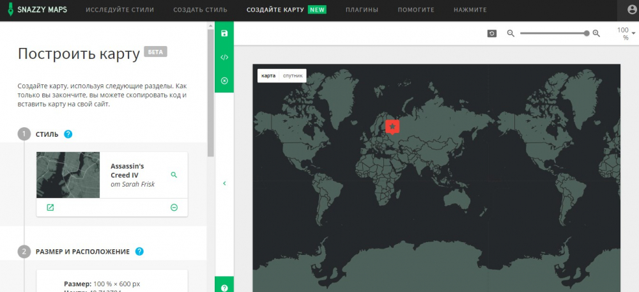Open the user account icon
The image size is (639, 292).
tap(632, 10)
